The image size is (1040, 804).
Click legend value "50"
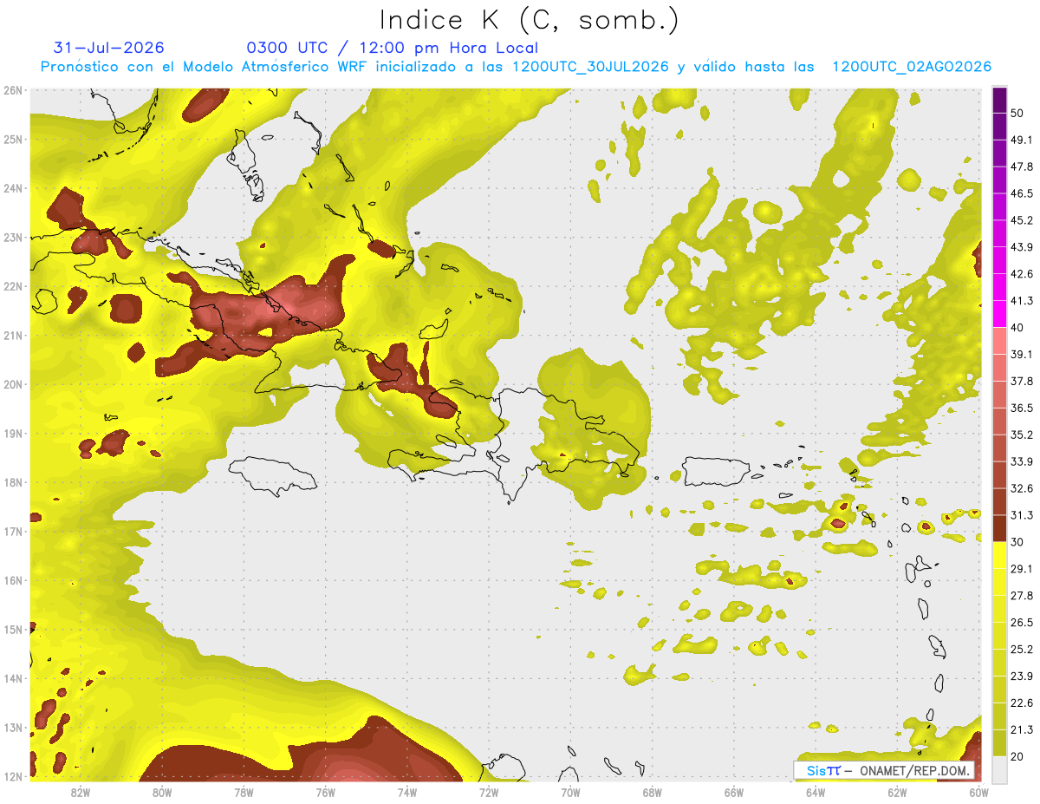pyautogui.click(x=1017, y=113)
